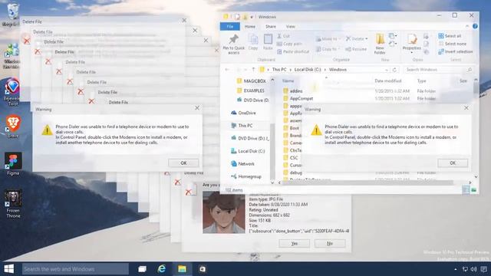Sort by the Type column header
Image resolution: width=491 pixels, height=276 pixels.
[x=421, y=81]
